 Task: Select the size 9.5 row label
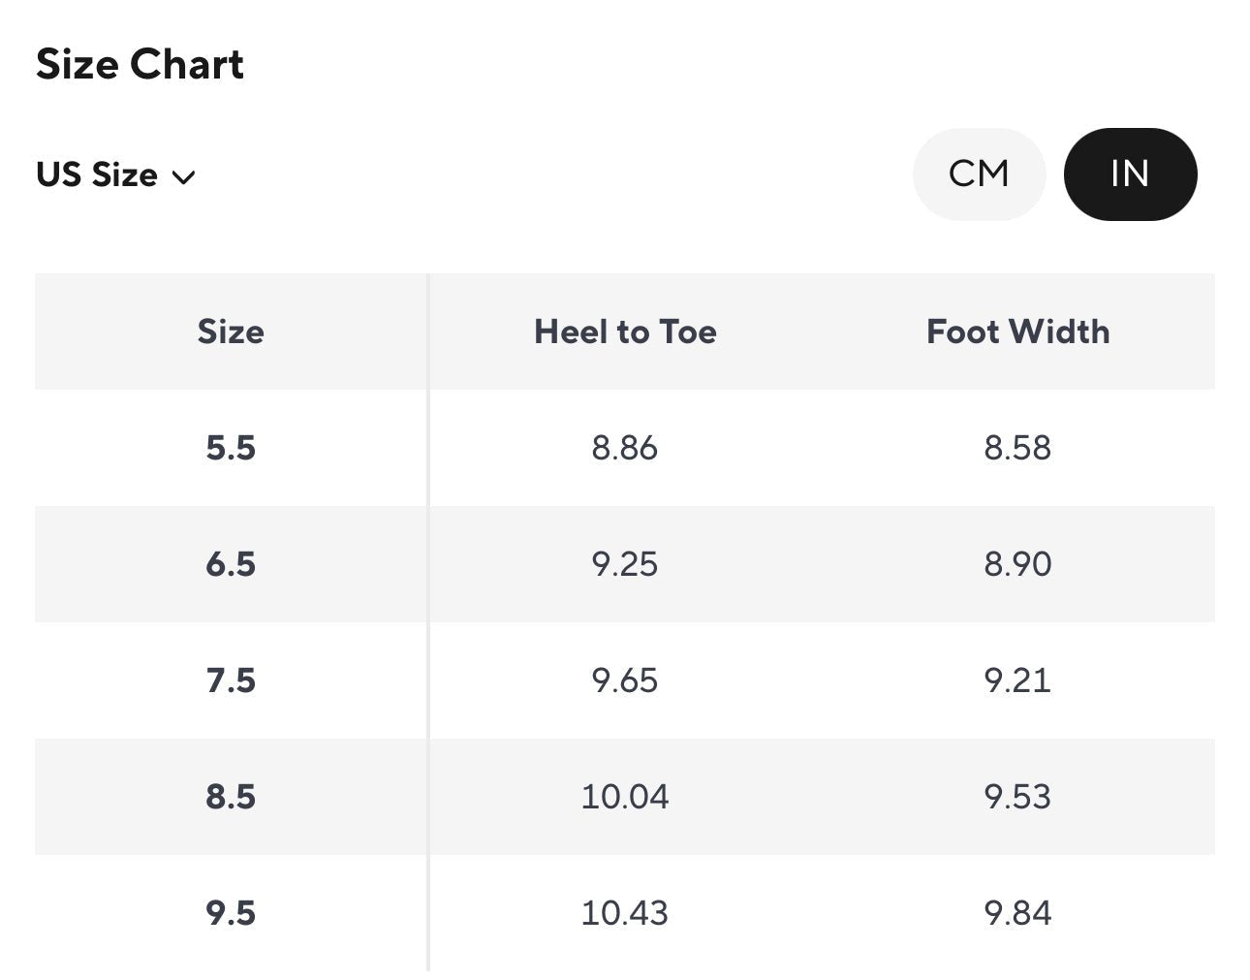(x=231, y=913)
